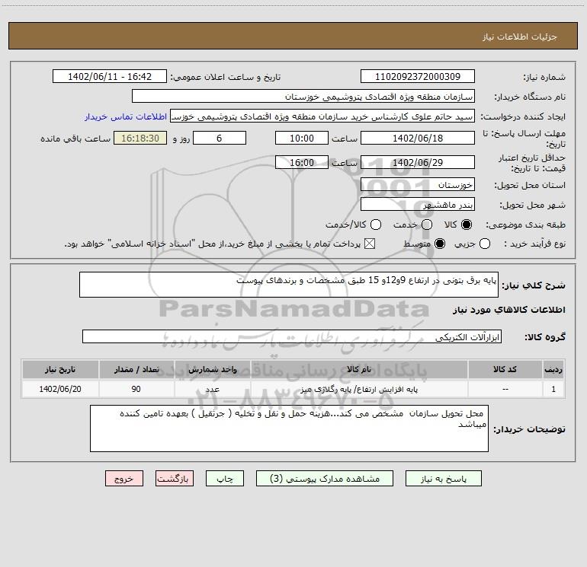This screenshot has width=587, height=567.
Task: Click the کد کالا column header
Action: pos(505,369)
